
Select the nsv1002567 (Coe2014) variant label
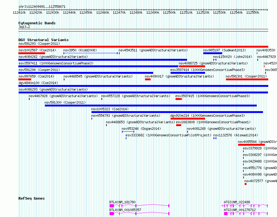(37, 50)
